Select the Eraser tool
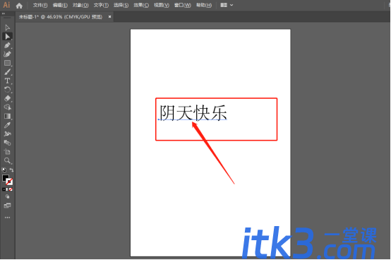 [x=7, y=98]
